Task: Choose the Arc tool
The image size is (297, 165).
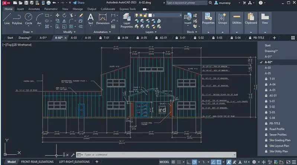Action: (x=39, y=19)
